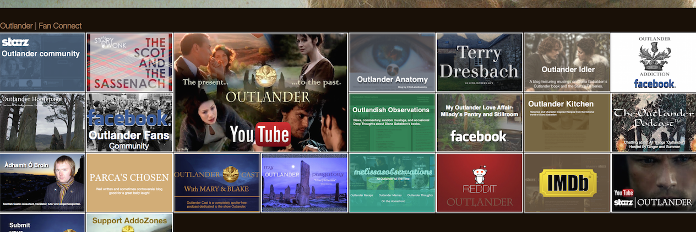The width and height of the screenshot is (696, 232).
Task: Open the Facebook Outlander Fans Community tile
Action: (129, 122)
